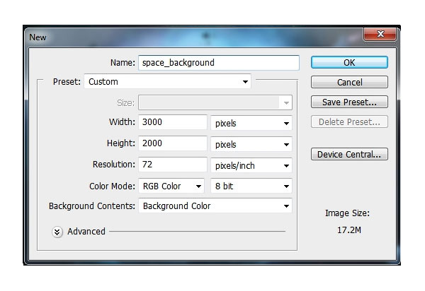The width and height of the screenshot is (425, 291).
Task: Open the Resolution pixels/inch dropdown
Action: (251, 165)
